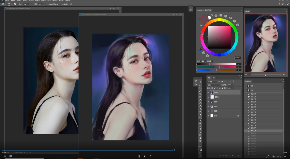Image resolution: width=290 pixels, height=159 pixels.
Task: Select the Brush tool in the toolbox
Action: [200, 105]
